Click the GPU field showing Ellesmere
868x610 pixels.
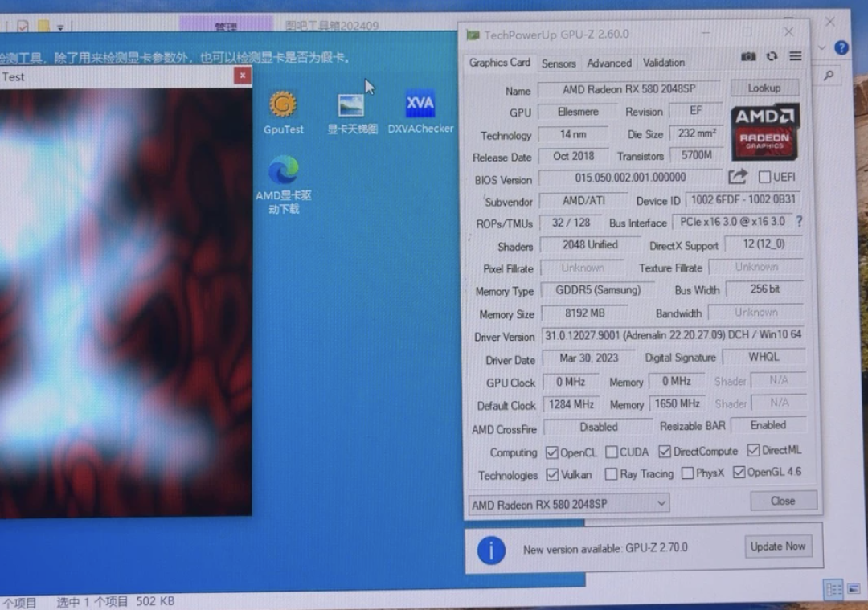(x=578, y=112)
